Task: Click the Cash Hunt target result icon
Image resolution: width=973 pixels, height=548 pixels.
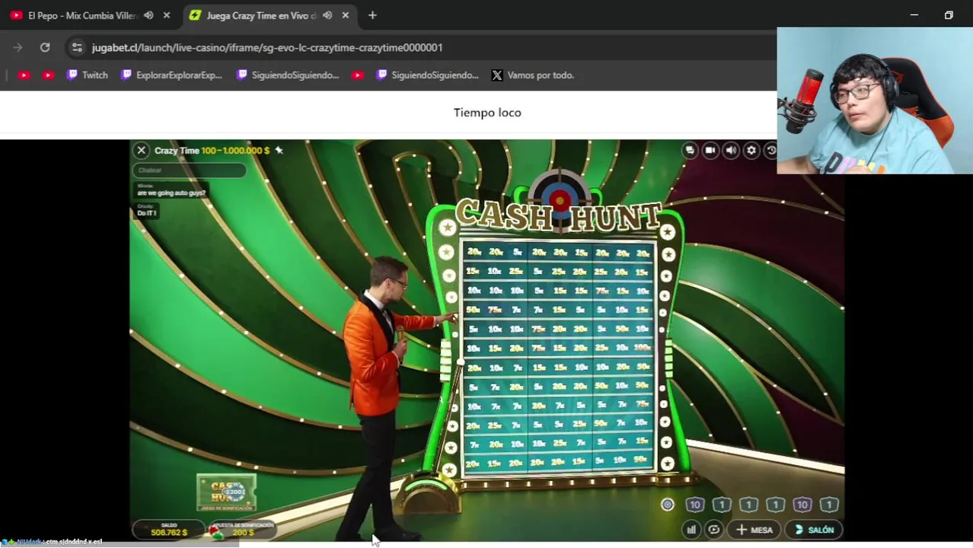Action: coord(668,505)
